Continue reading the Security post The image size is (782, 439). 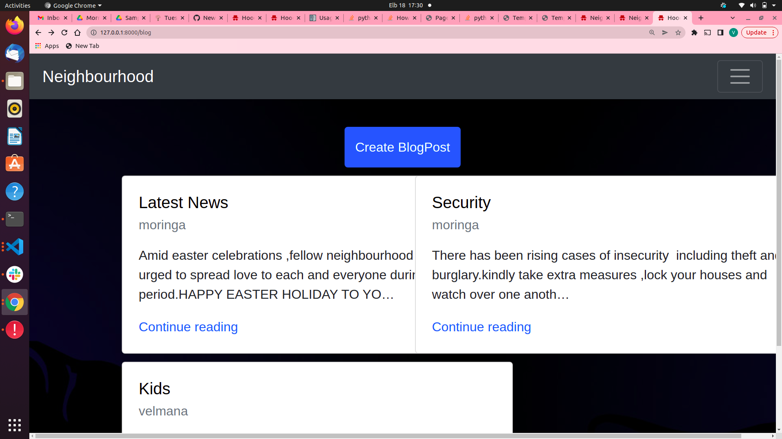481,327
